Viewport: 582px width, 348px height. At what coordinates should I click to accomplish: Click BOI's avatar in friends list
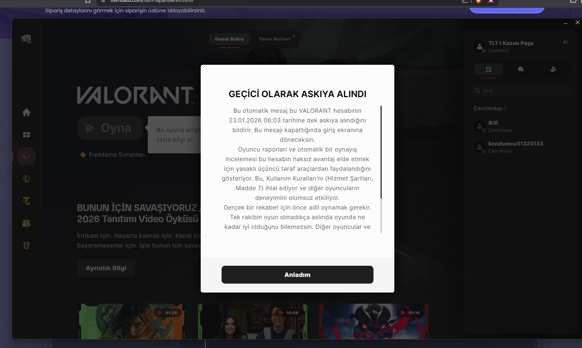(x=480, y=126)
